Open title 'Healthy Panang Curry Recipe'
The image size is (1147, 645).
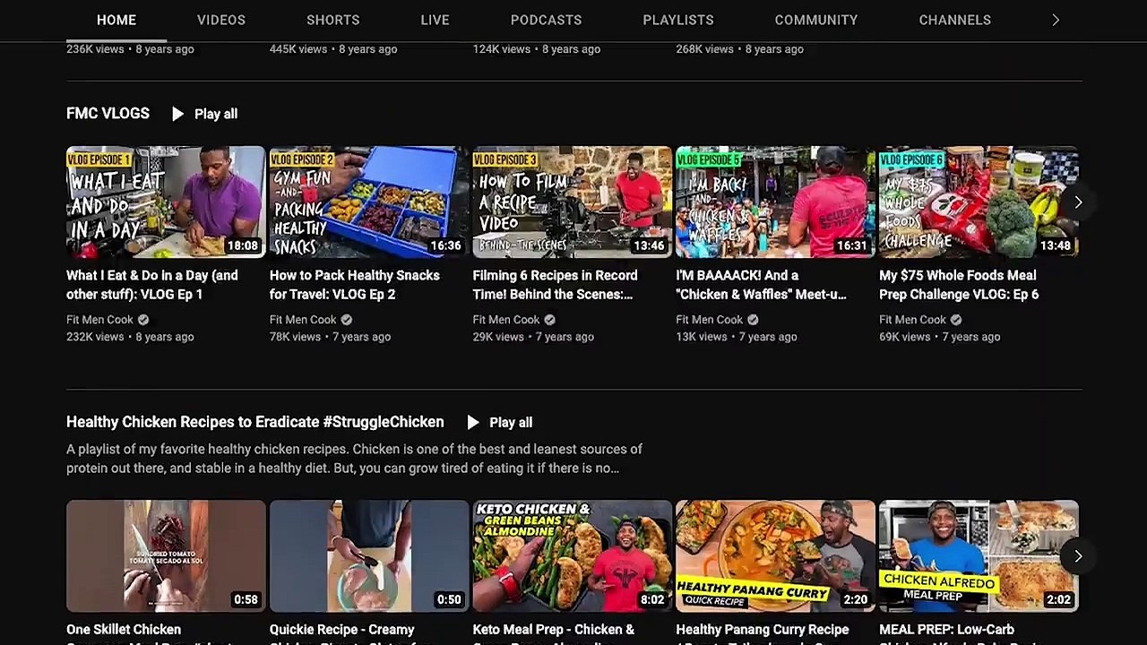click(763, 630)
